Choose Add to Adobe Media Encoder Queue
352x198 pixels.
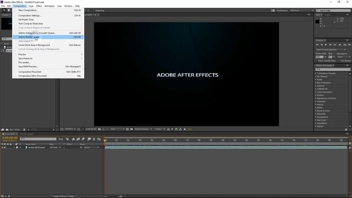click(48, 33)
